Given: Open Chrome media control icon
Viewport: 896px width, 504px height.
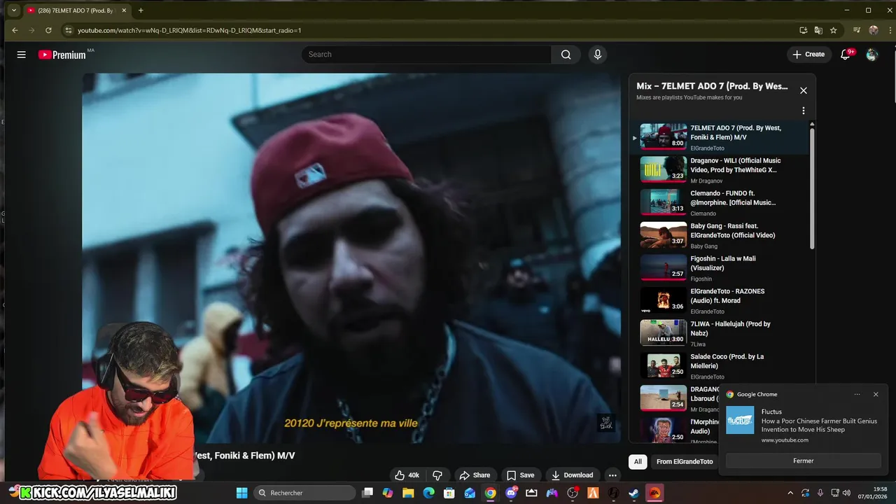Looking at the screenshot, I should pyautogui.click(x=857, y=30).
